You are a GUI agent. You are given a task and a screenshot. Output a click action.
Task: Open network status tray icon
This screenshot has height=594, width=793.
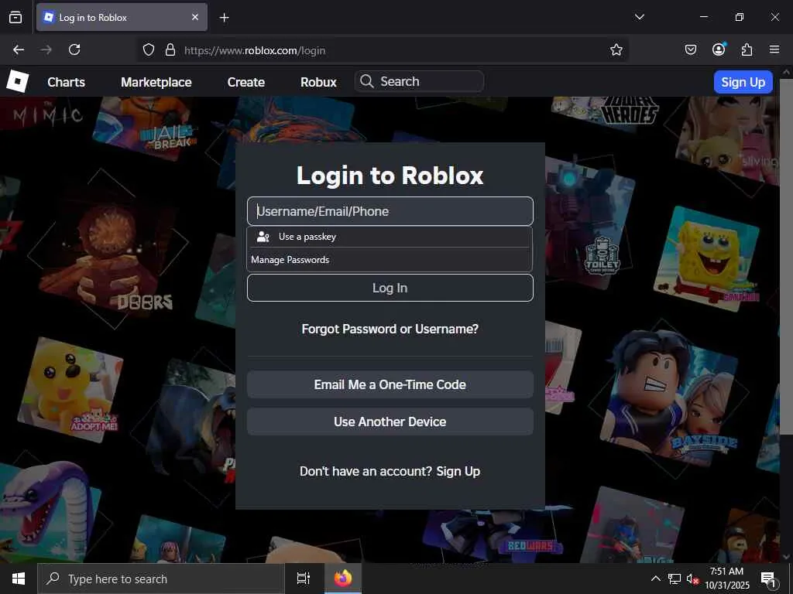675,579
